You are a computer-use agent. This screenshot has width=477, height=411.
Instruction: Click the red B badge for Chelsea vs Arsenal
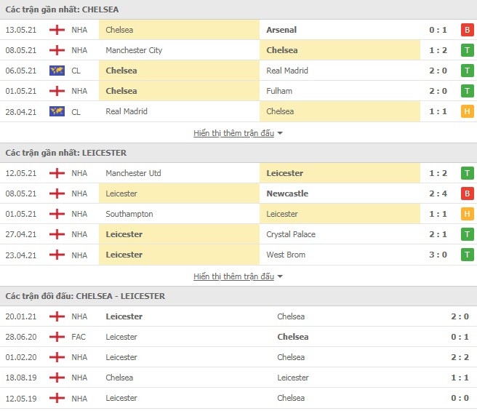(468, 30)
